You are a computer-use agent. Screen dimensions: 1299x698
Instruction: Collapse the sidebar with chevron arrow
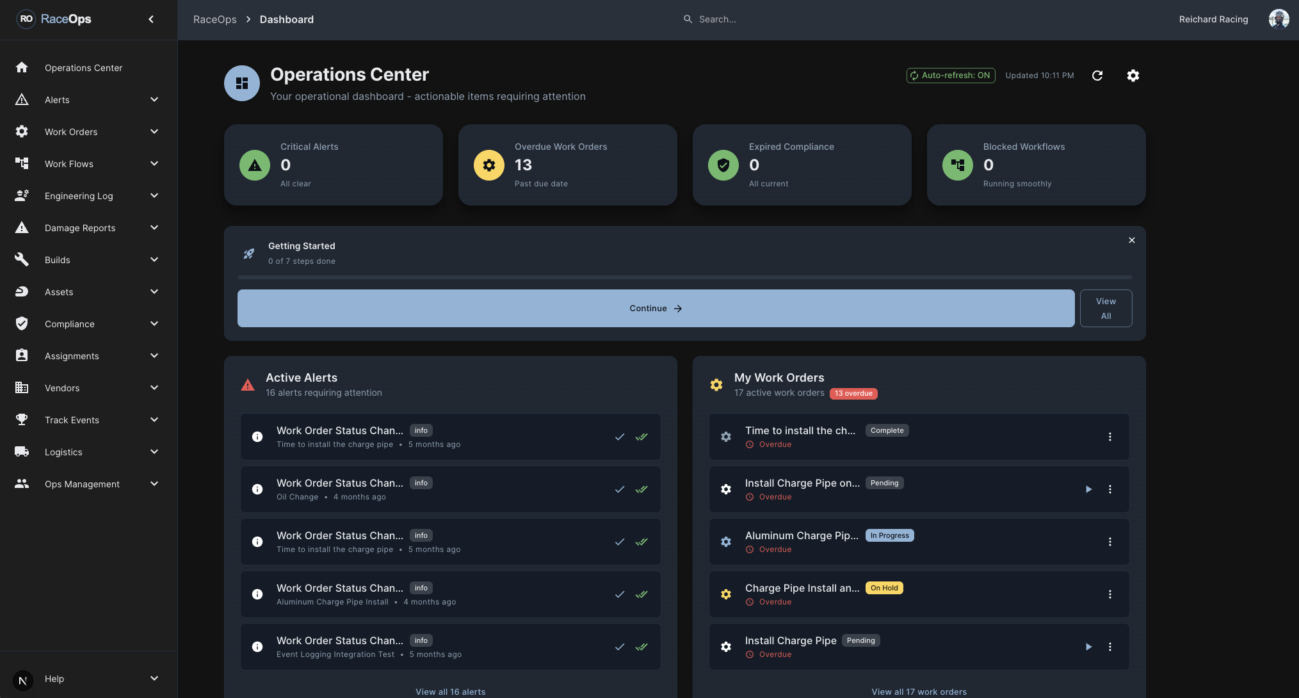[x=151, y=19]
